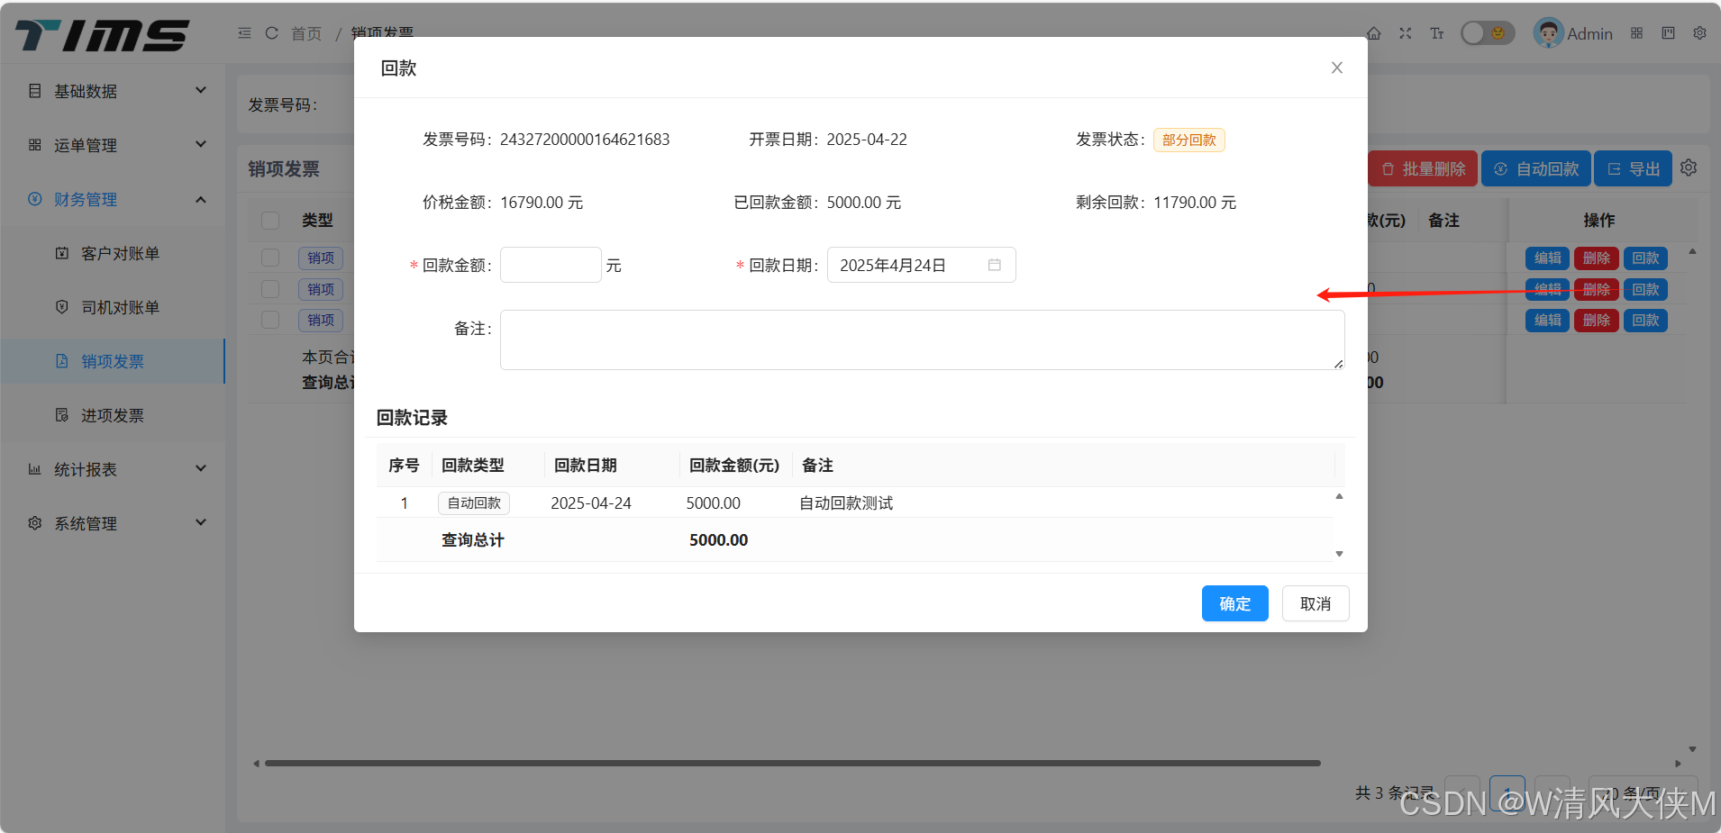The height and width of the screenshot is (833, 1721).
Task: Click the horizontal table scrollbar
Action: click(x=793, y=763)
